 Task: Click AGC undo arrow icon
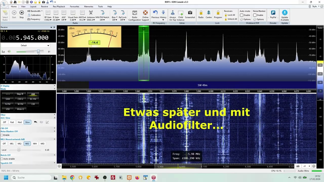tap(35, 122)
